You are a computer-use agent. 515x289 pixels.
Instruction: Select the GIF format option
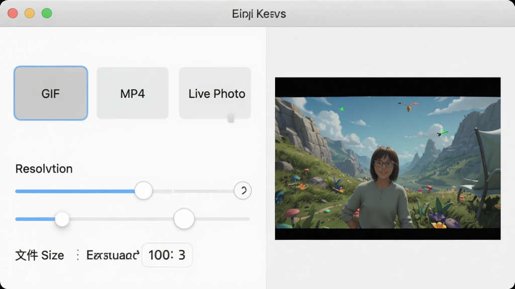(x=51, y=93)
